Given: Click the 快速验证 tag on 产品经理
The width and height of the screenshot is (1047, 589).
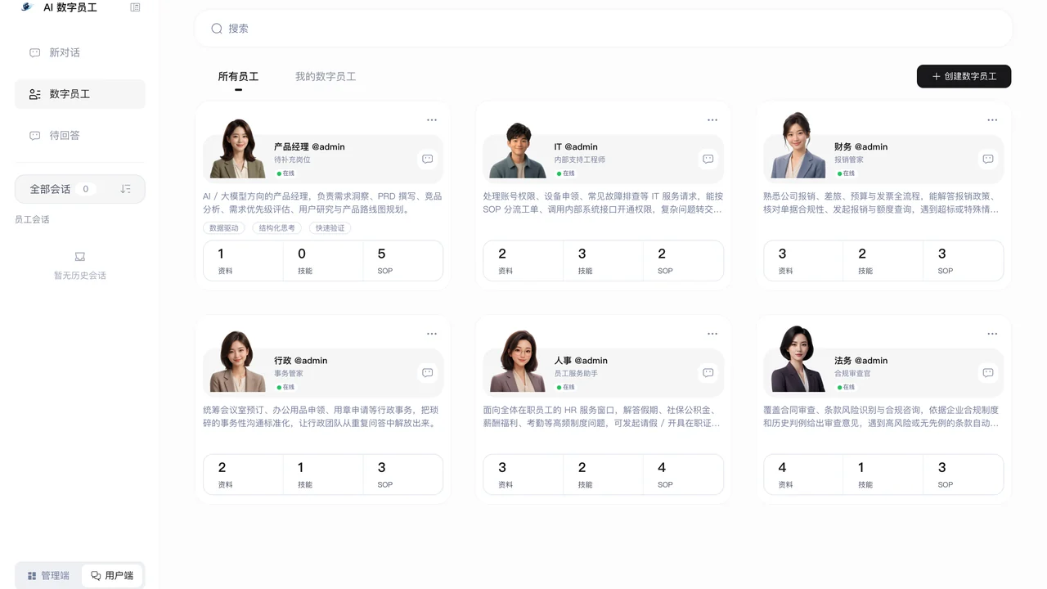Looking at the screenshot, I should coord(330,228).
